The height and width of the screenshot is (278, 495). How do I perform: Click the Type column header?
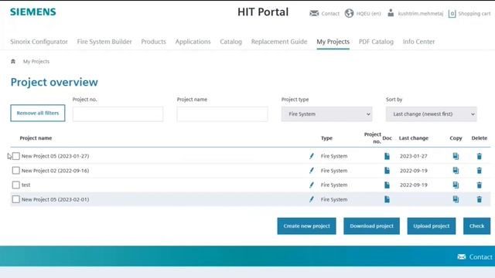[326, 138]
